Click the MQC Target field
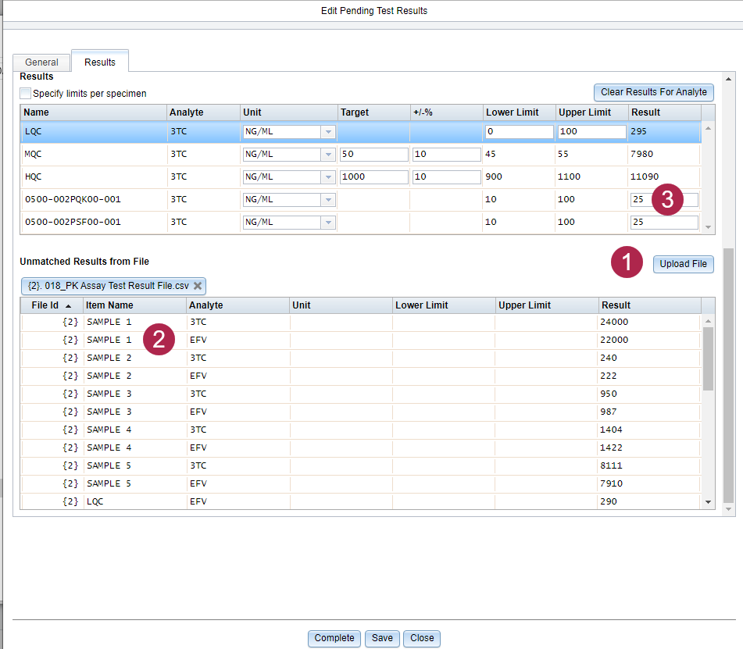The width and height of the screenshot is (743, 649). coord(374,155)
